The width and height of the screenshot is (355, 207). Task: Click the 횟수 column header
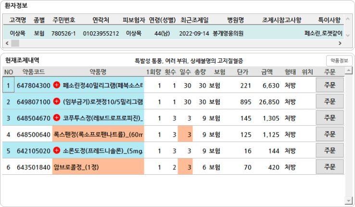click(170, 72)
